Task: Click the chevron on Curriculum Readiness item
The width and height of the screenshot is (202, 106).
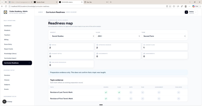Action: pos(29,63)
